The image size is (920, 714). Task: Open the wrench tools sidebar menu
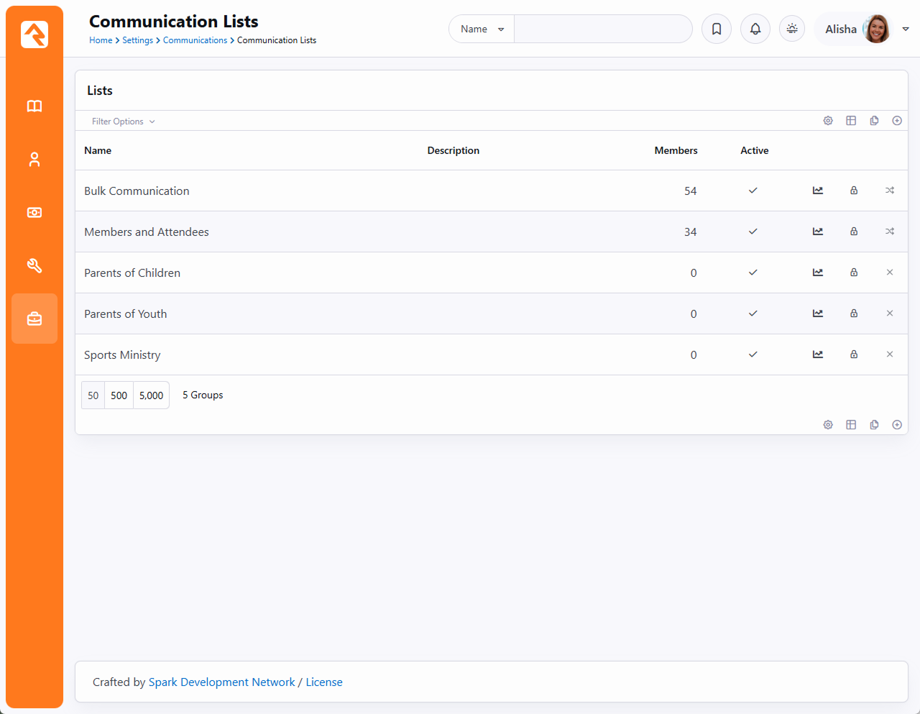[x=34, y=266]
